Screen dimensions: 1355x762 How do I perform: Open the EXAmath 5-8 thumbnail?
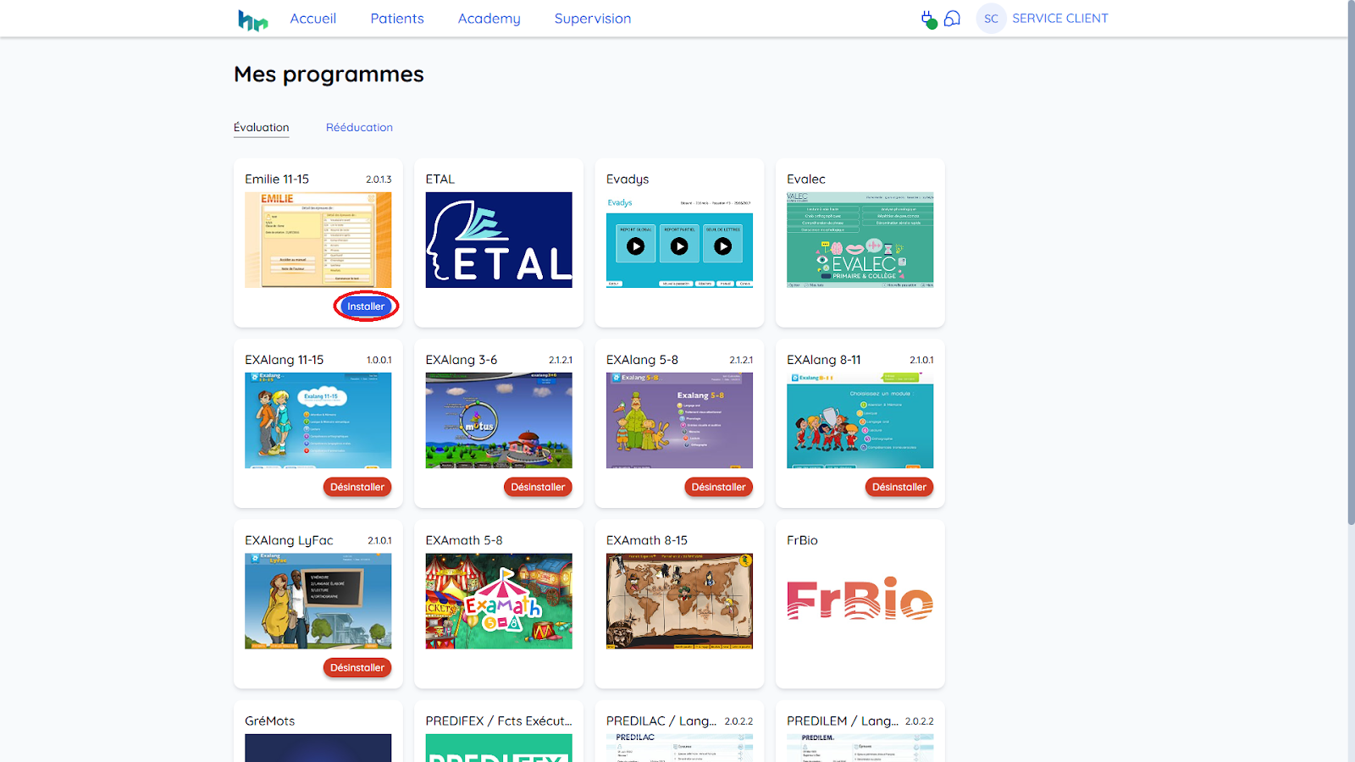499,601
